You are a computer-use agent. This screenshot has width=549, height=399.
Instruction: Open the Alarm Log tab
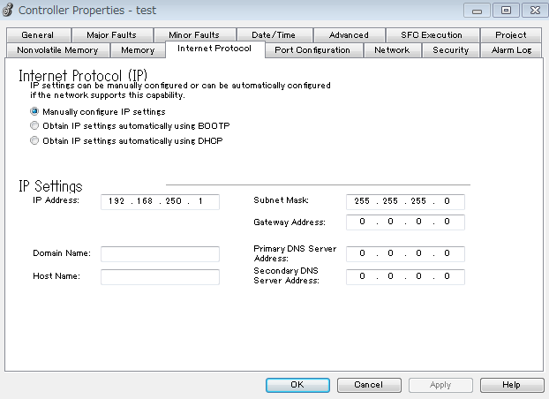click(511, 50)
